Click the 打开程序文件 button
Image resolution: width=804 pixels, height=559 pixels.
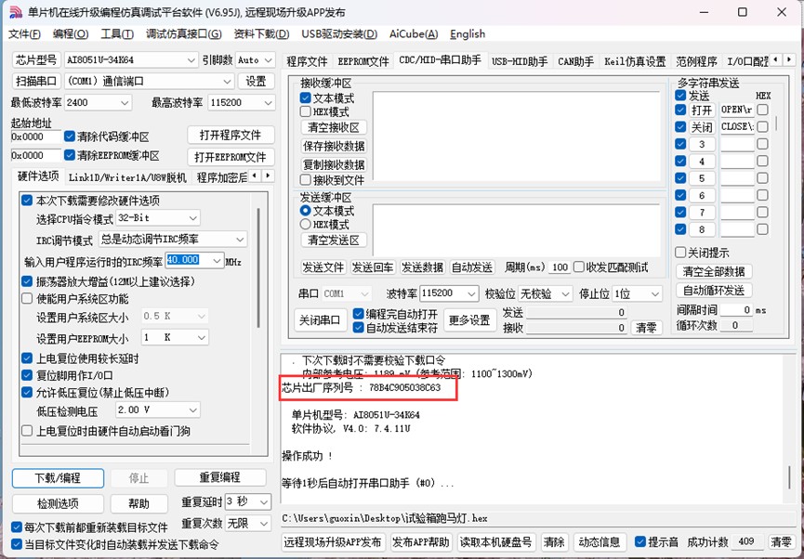click(231, 136)
